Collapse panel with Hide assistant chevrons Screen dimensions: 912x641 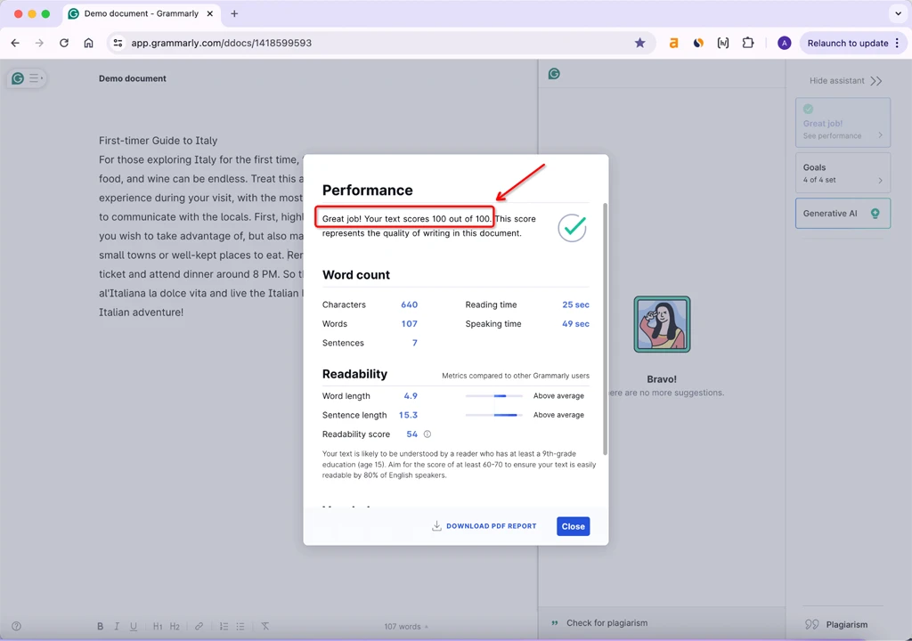(876, 81)
